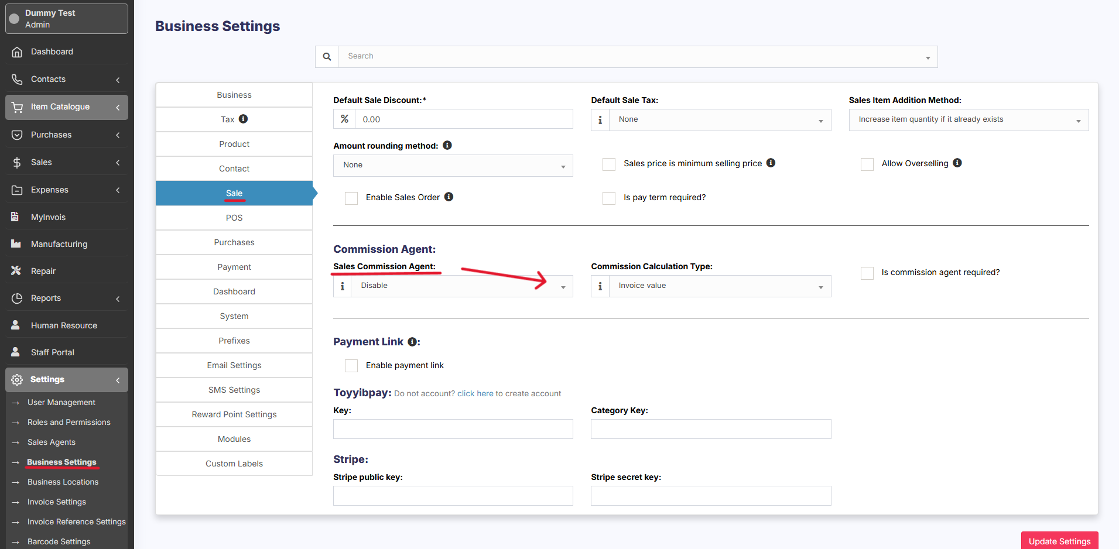The image size is (1119, 549).
Task: Click the Repair tools icon in sidebar
Action: coord(16,270)
